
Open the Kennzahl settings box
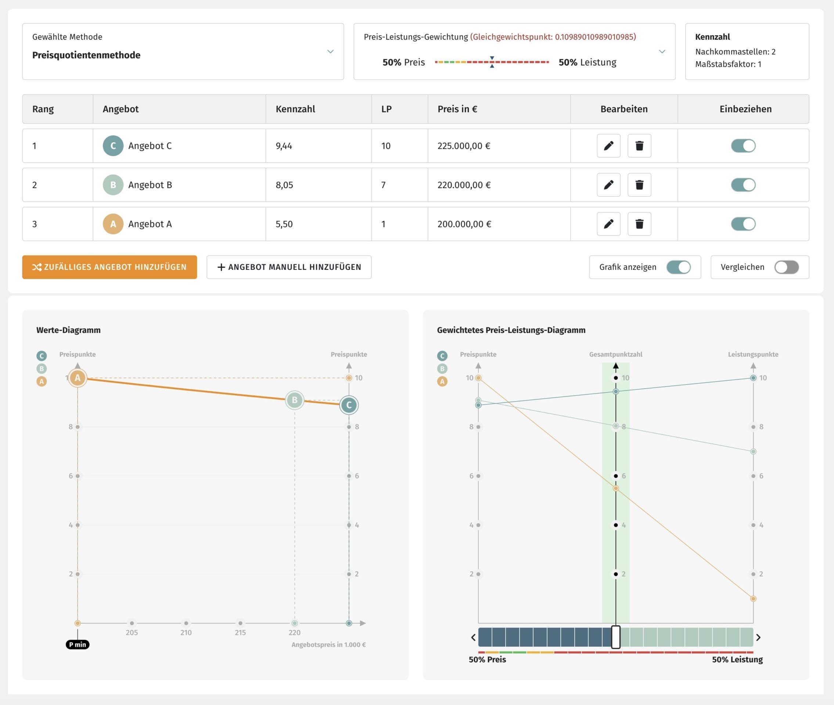[x=747, y=51]
